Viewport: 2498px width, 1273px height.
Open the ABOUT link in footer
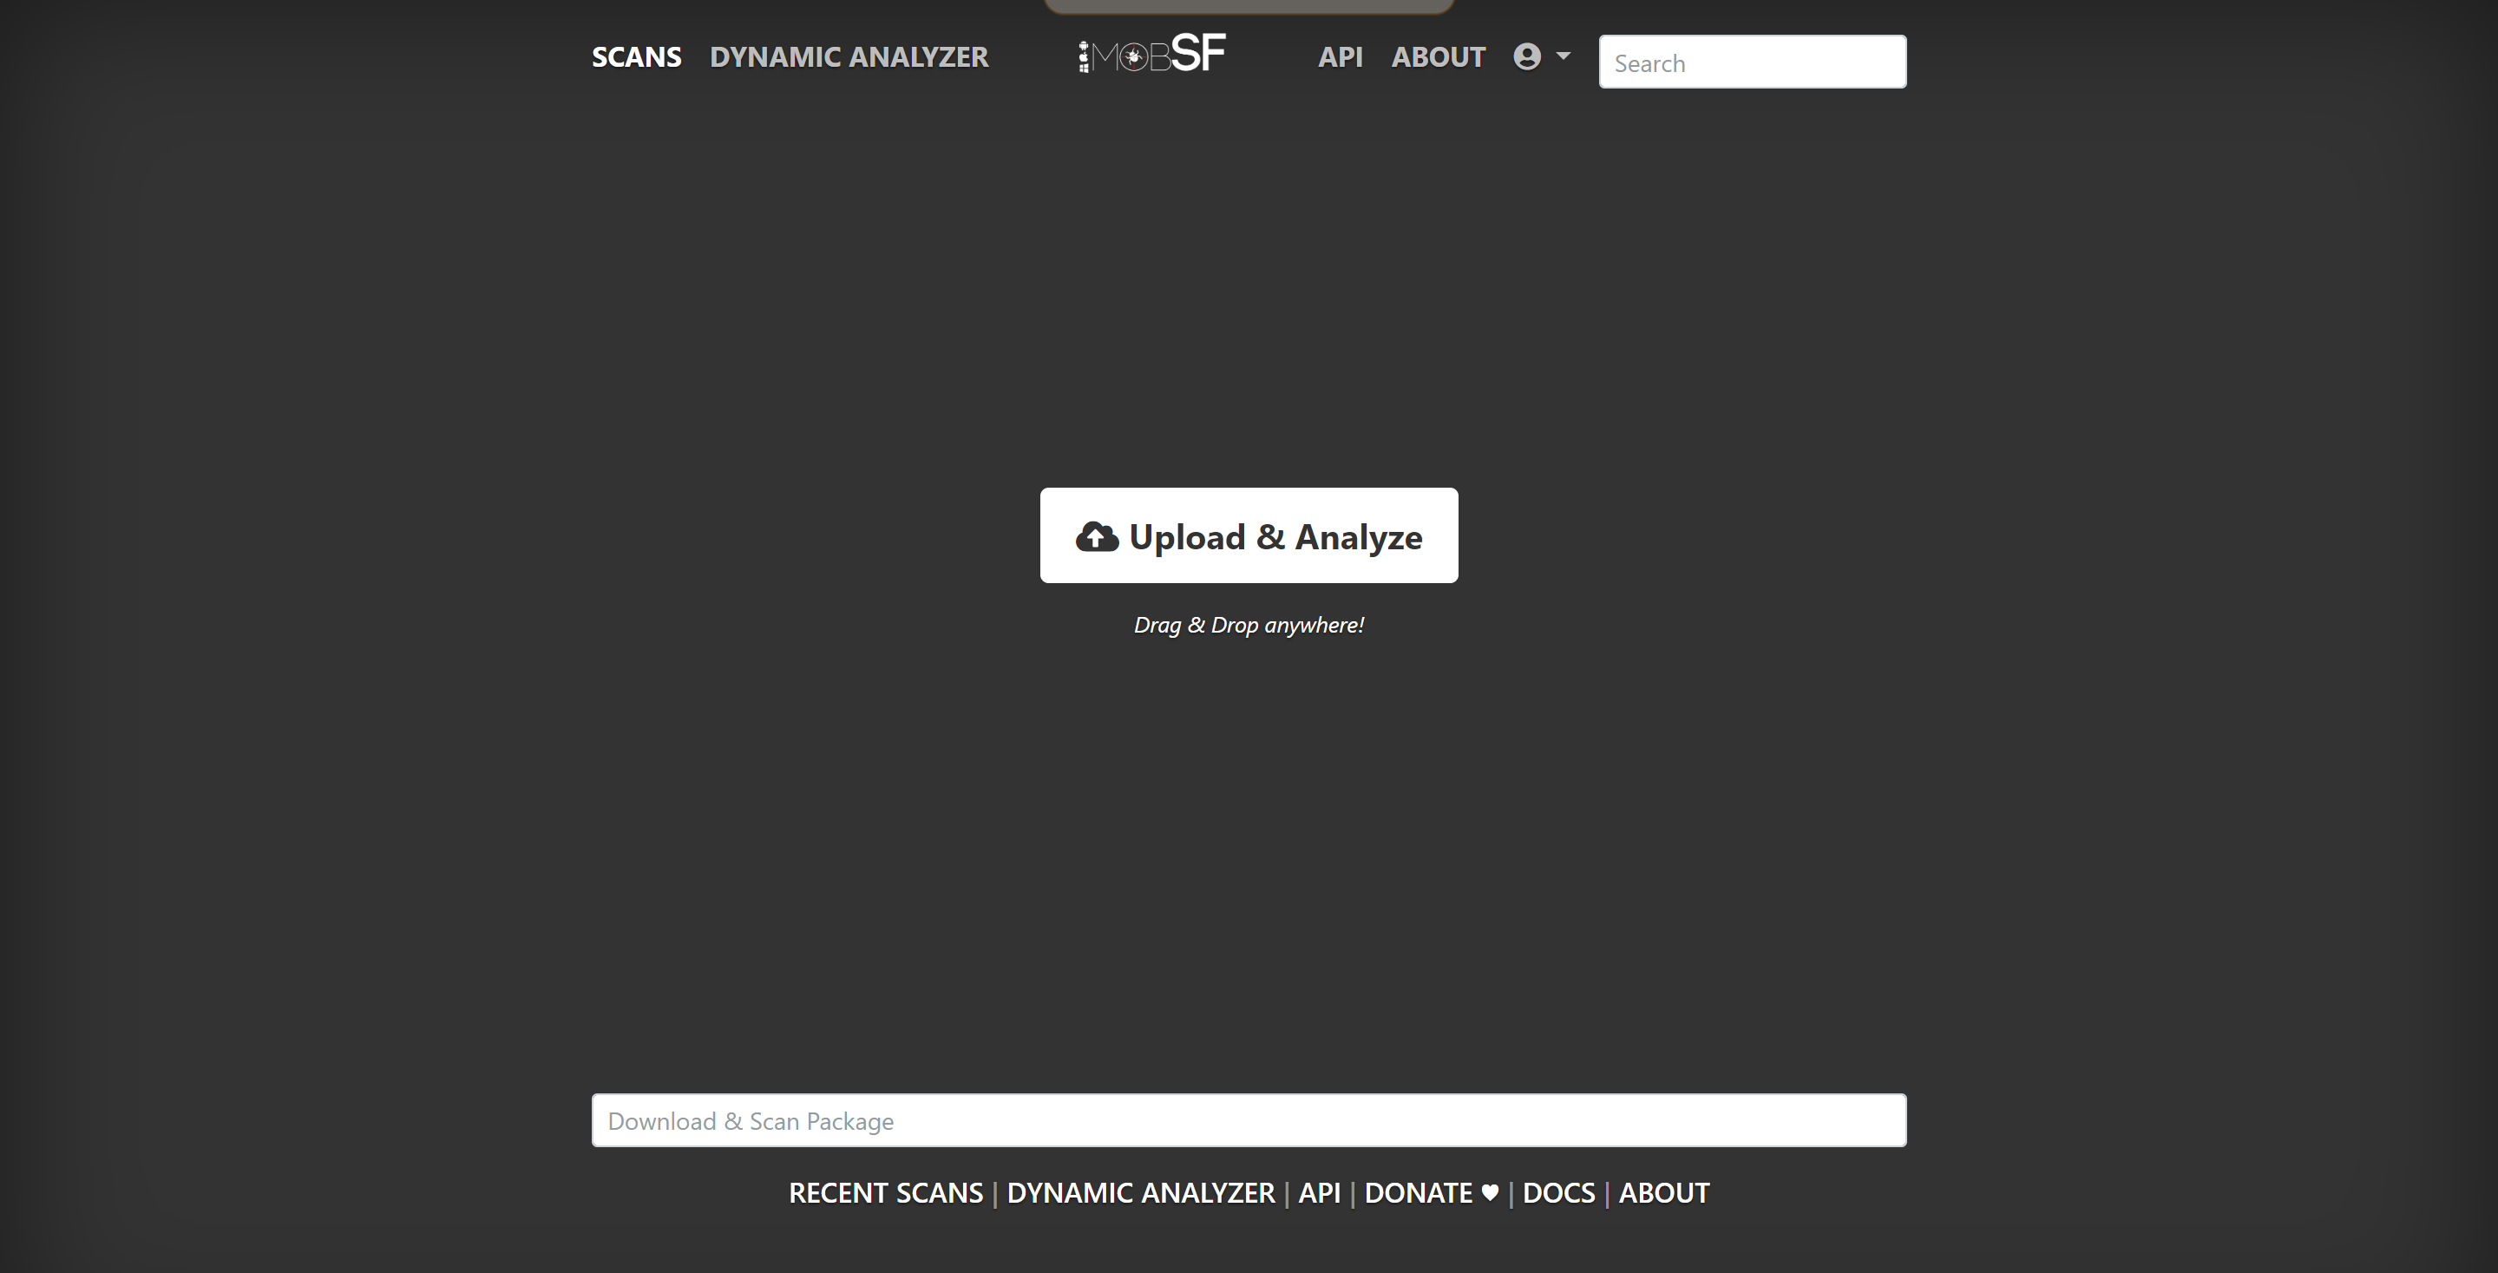(x=1664, y=1192)
